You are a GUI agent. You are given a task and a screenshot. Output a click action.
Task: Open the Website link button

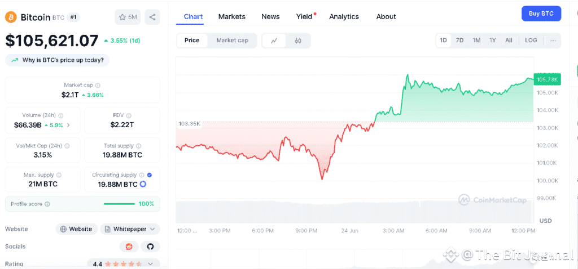pos(76,229)
